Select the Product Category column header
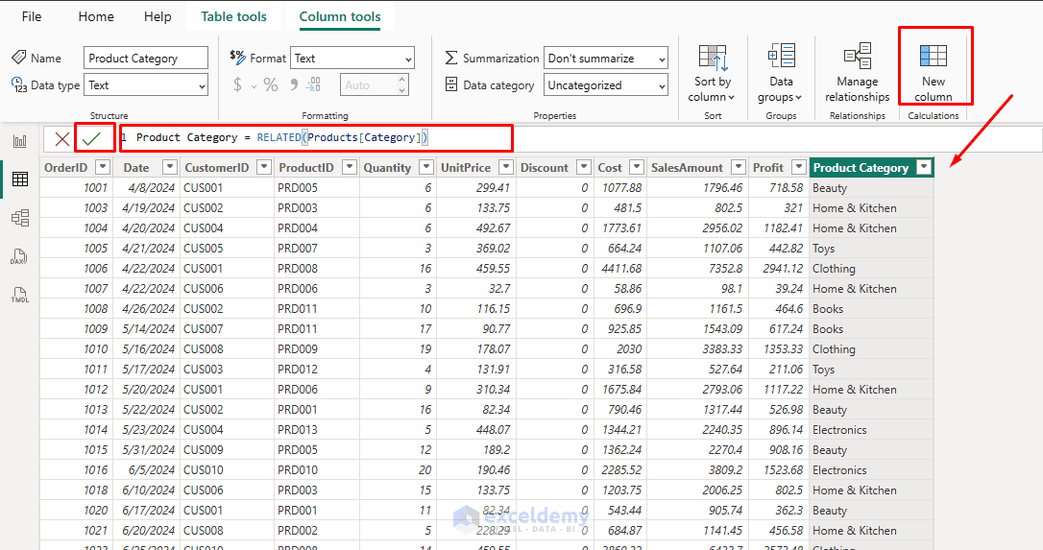Image resolution: width=1043 pixels, height=550 pixels. pyautogui.click(x=861, y=168)
